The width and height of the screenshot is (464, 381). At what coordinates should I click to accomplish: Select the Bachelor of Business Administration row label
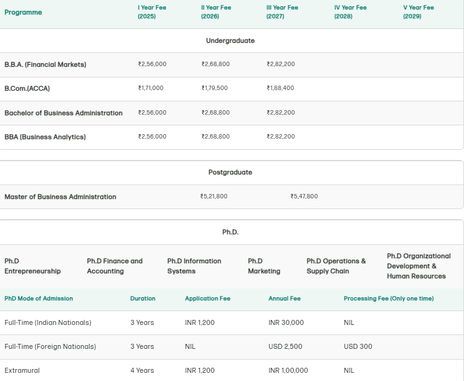click(x=64, y=113)
